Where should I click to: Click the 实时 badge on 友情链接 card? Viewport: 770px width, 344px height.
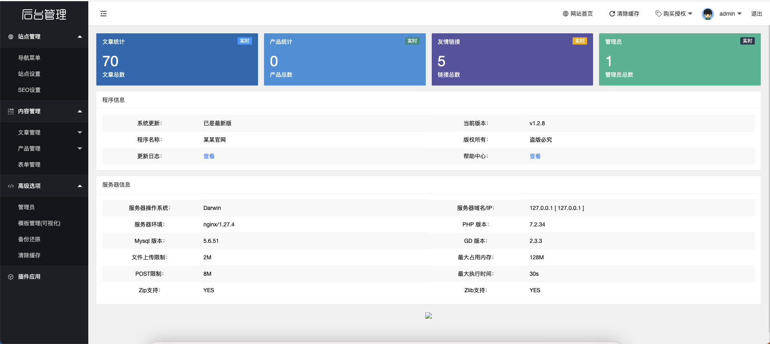click(580, 41)
